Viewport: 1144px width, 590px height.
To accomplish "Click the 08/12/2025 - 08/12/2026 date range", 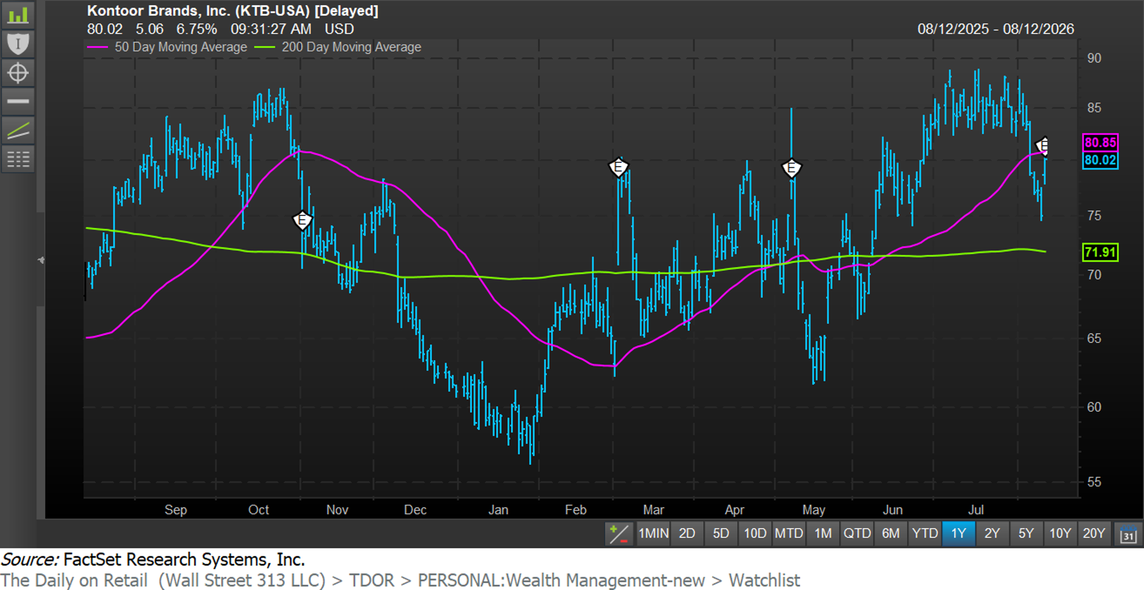I will pyautogui.click(x=995, y=29).
